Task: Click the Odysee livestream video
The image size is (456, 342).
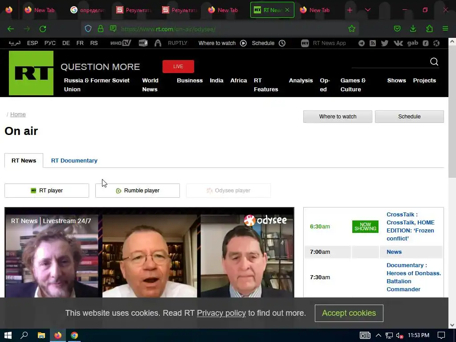Action: click(149, 252)
